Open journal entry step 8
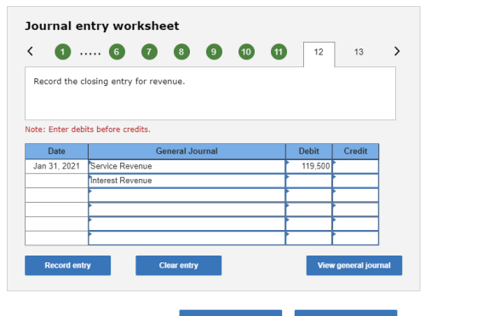The width and height of the screenshot is (477, 316). [x=181, y=52]
